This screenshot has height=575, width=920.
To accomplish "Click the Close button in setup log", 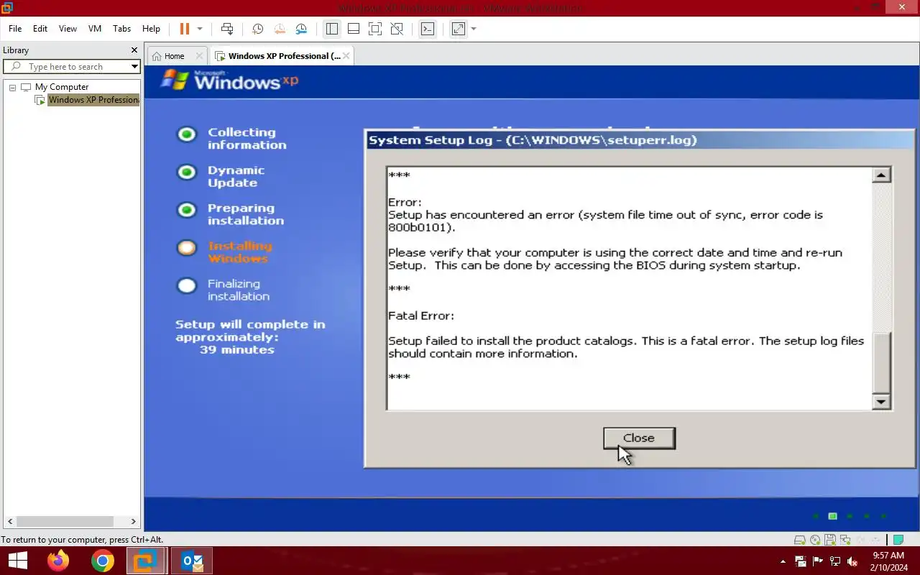I will 639,438.
